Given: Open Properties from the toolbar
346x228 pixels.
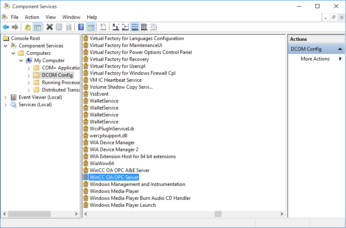Looking at the screenshot, I should tap(59, 27).
